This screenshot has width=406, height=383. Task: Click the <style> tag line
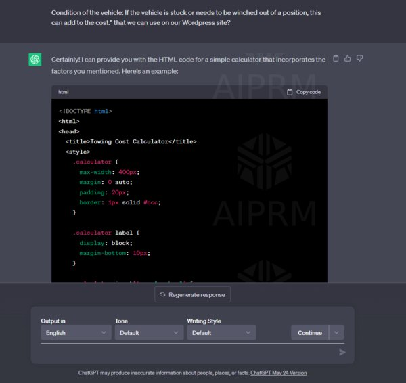click(x=78, y=152)
